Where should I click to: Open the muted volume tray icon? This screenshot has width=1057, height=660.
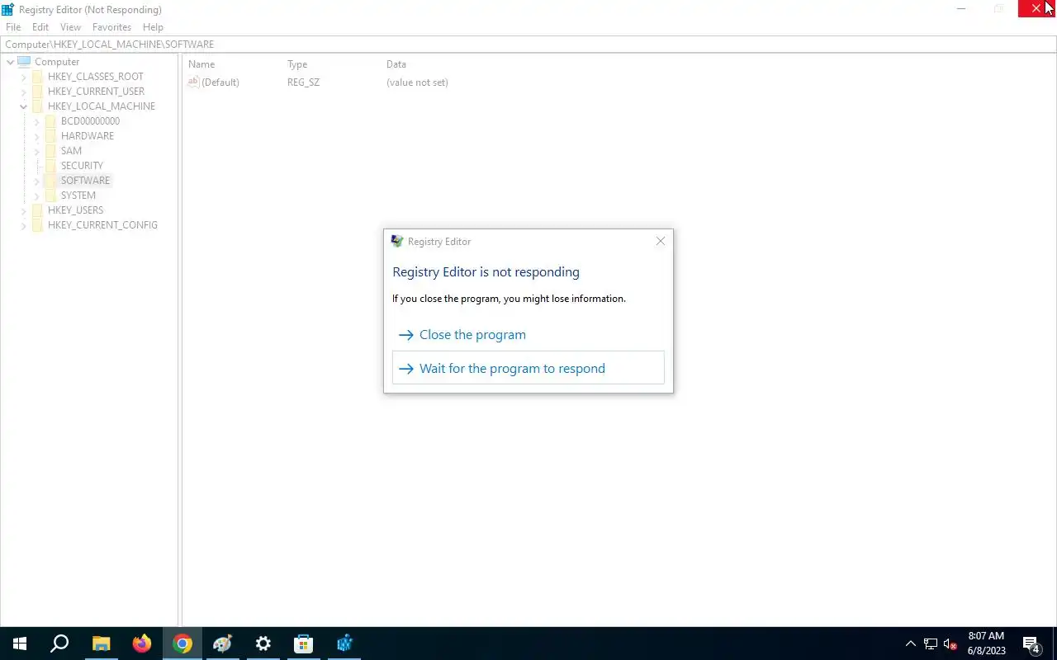click(950, 643)
